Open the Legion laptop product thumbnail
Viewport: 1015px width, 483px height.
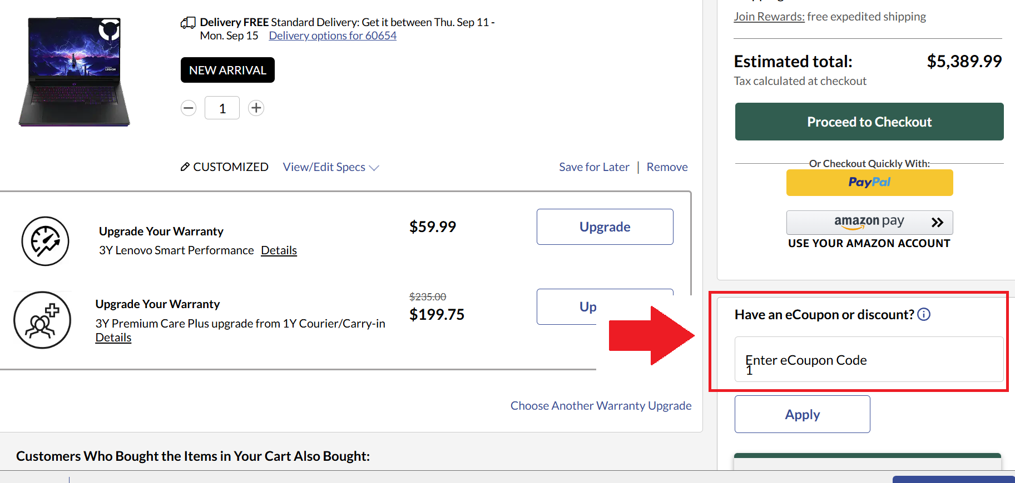pos(75,72)
